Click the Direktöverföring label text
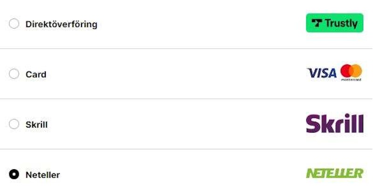This screenshot has height=192, width=373. [61, 24]
